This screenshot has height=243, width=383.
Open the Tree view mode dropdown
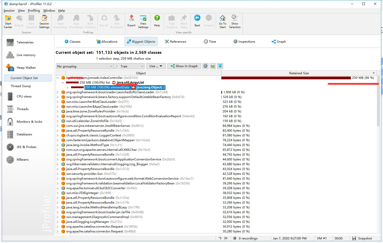click(x=130, y=66)
